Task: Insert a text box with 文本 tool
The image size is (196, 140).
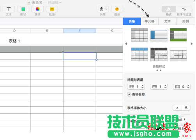Action: click(x=9, y=9)
